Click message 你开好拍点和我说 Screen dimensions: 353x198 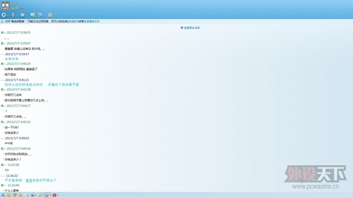pyautogui.click(x=18, y=154)
